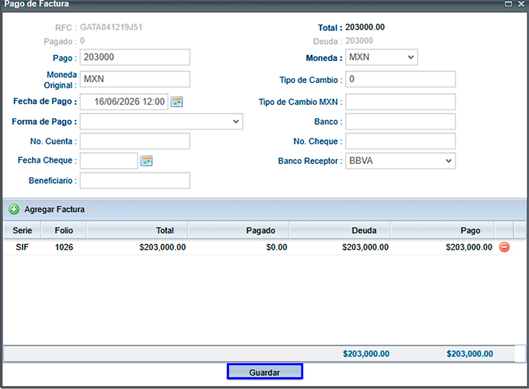Focus the Beneficiario input field
Screen dimensions: 529x389
(135, 180)
